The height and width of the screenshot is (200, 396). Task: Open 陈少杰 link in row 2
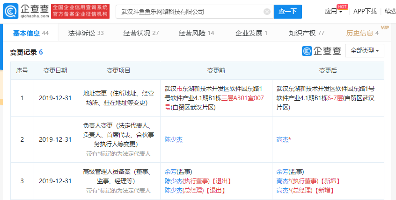174,139
